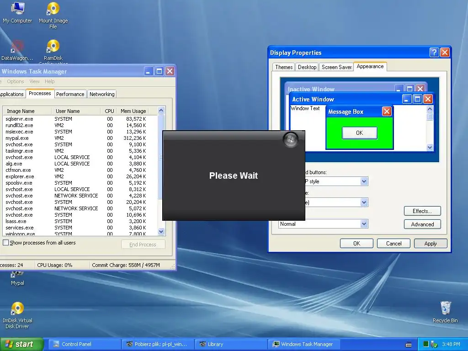Sort processes by User Name column
The height and width of the screenshot is (351, 468).
(x=76, y=111)
